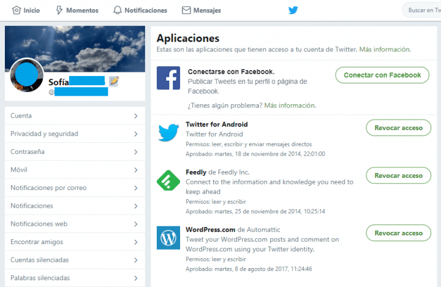Click the Feedly app title
The image size is (441, 287).
[196, 172]
